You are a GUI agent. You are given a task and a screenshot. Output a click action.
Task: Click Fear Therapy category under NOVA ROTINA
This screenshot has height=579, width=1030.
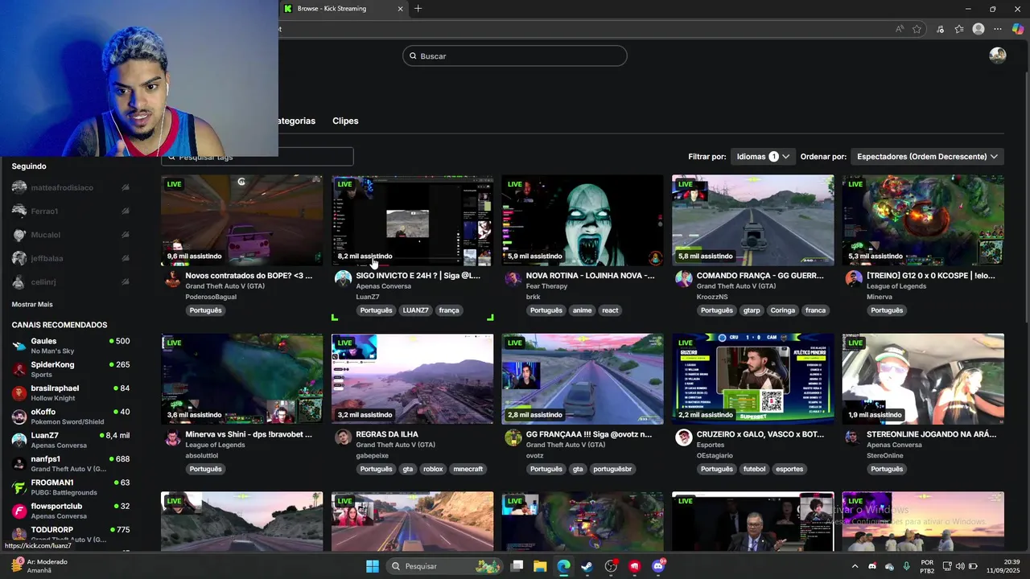546,286
